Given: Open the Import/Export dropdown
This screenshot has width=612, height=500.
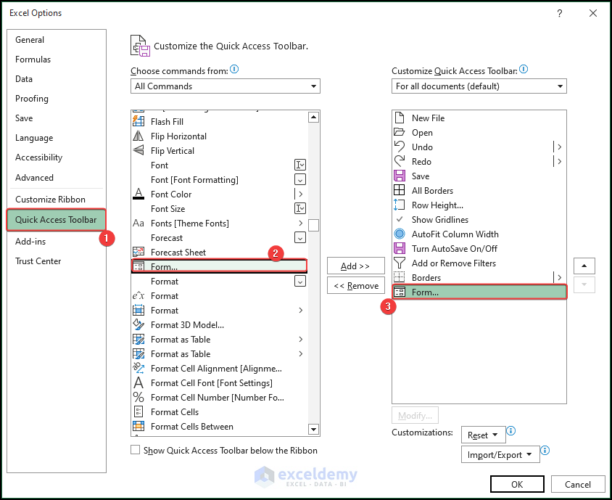Looking at the screenshot, I should (500, 455).
